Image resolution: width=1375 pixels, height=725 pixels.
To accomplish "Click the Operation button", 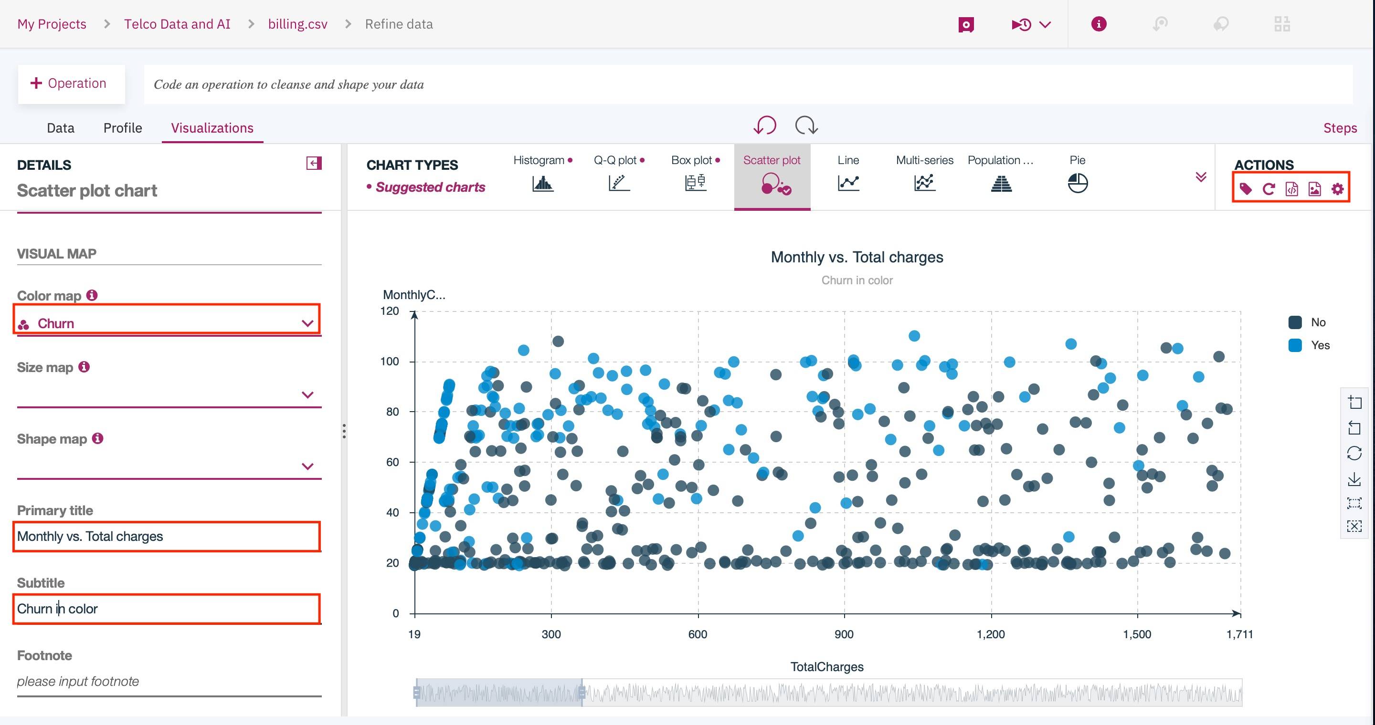I will [71, 83].
